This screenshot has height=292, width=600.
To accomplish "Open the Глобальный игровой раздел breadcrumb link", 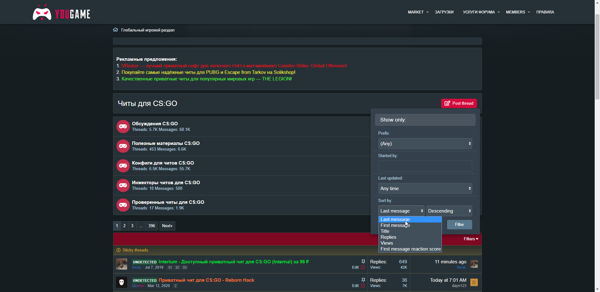I will (x=148, y=30).
